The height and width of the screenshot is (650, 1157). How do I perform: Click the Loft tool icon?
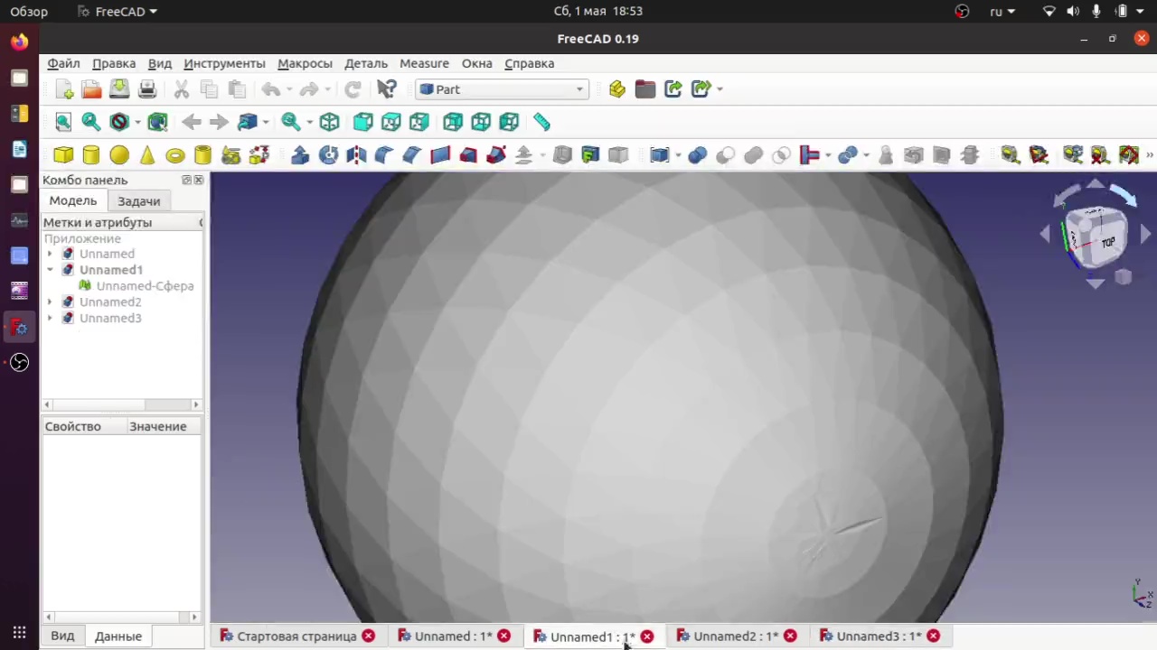click(x=468, y=155)
